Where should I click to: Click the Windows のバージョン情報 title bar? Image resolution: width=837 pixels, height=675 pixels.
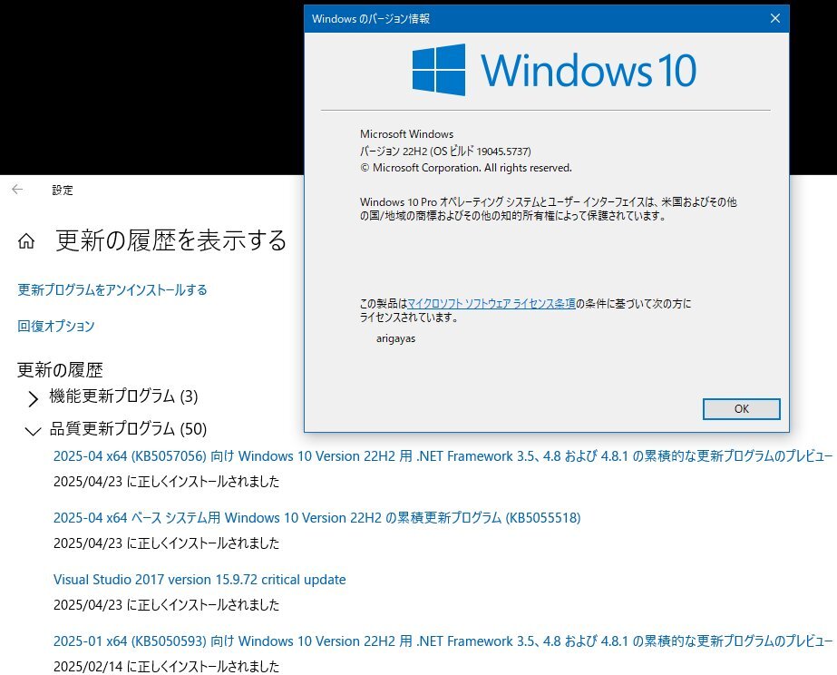coord(534,19)
